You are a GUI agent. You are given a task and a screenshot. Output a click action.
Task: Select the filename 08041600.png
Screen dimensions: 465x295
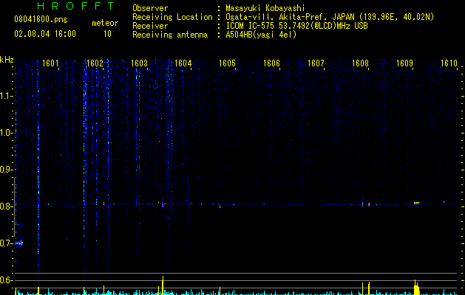(x=41, y=20)
